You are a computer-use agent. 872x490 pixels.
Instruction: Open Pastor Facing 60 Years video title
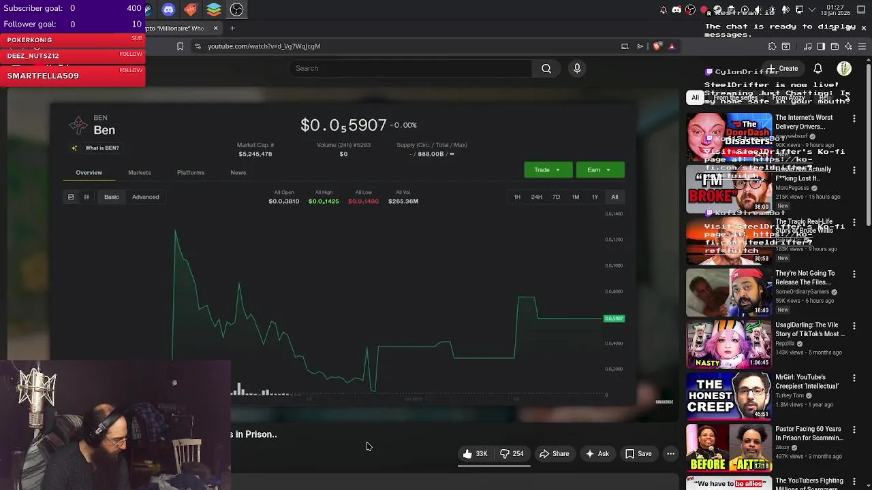tap(809, 434)
